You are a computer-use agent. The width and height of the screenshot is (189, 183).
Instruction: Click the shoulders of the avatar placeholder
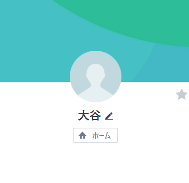point(96,94)
